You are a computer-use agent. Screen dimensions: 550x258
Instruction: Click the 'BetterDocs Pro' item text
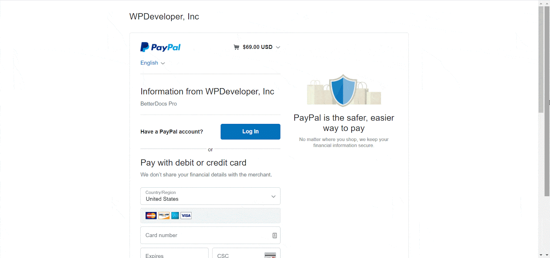click(158, 104)
